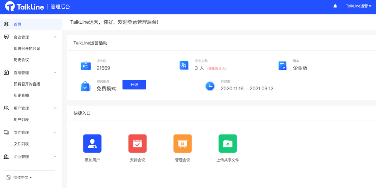Go to 首页 in the sidebar

(x=18, y=24)
